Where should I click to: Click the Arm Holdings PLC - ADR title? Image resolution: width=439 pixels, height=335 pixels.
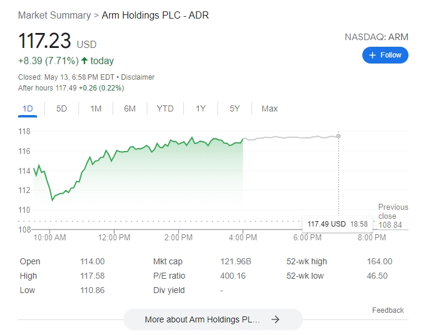[155, 15]
